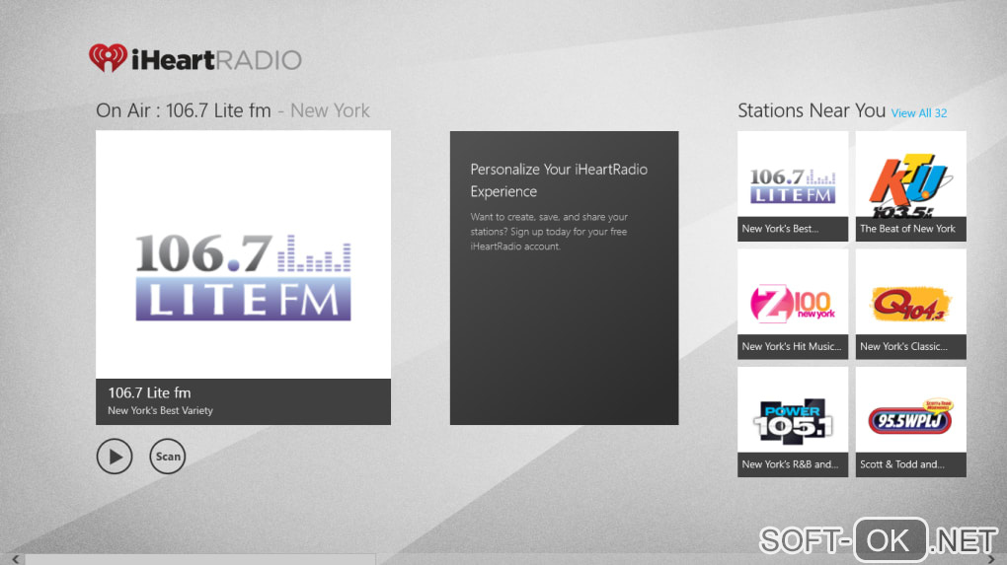This screenshot has width=1007, height=565.
Task: Select KTU 103.5 station tile
Action: pos(910,186)
